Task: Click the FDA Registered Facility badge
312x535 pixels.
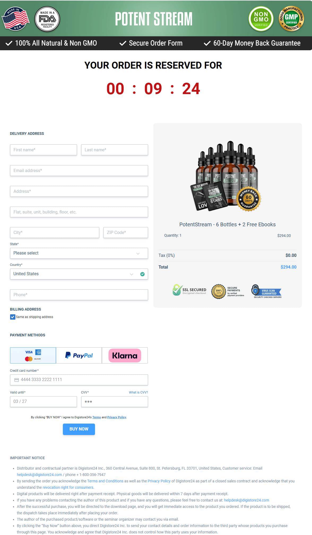Action: [x=47, y=19]
